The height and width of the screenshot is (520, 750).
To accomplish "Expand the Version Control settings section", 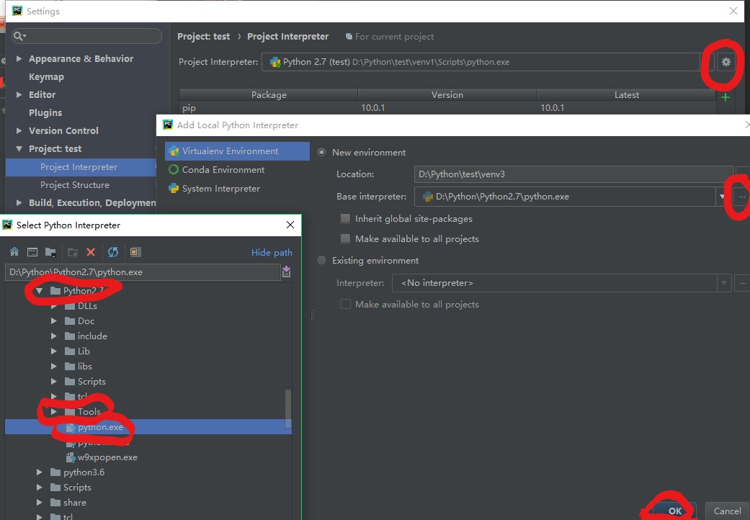I will click(x=19, y=130).
